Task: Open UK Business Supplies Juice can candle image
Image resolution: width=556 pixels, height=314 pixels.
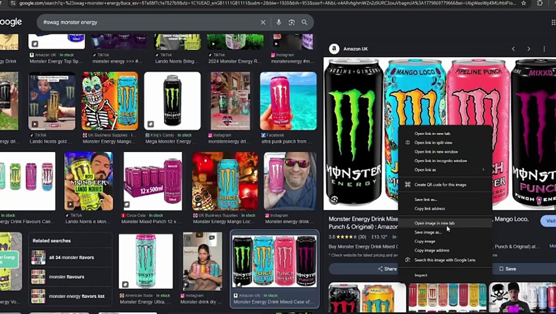Action: coord(225,181)
